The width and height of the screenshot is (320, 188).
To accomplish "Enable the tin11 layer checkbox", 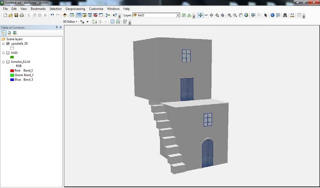I will (x=8, y=53).
